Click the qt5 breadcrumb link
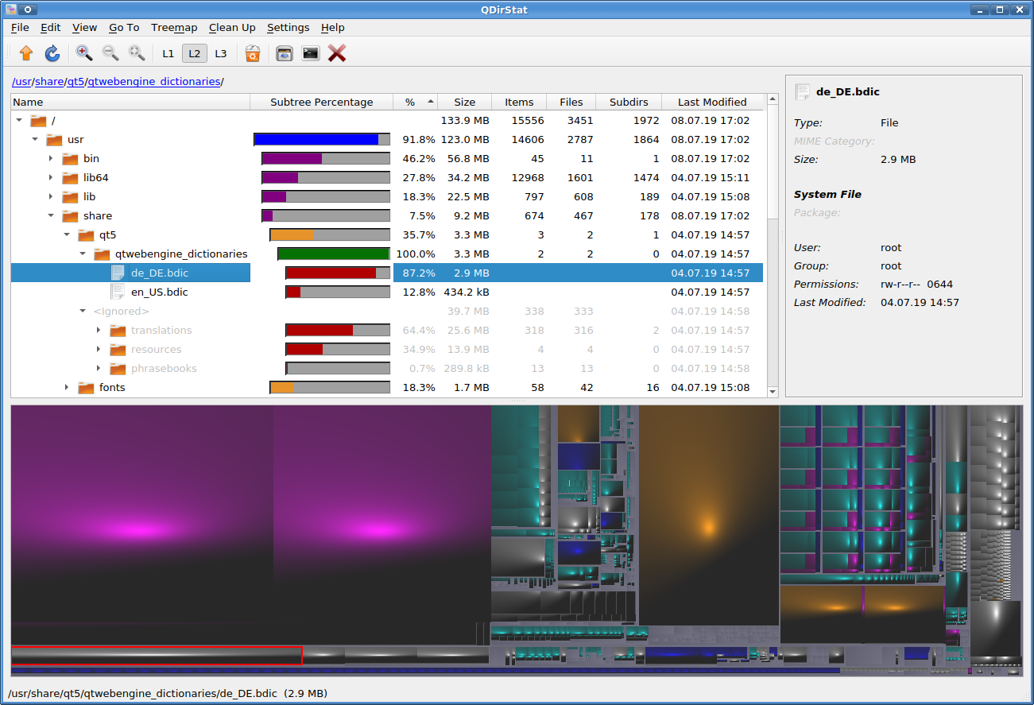This screenshot has width=1034, height=705. point(76,81)
